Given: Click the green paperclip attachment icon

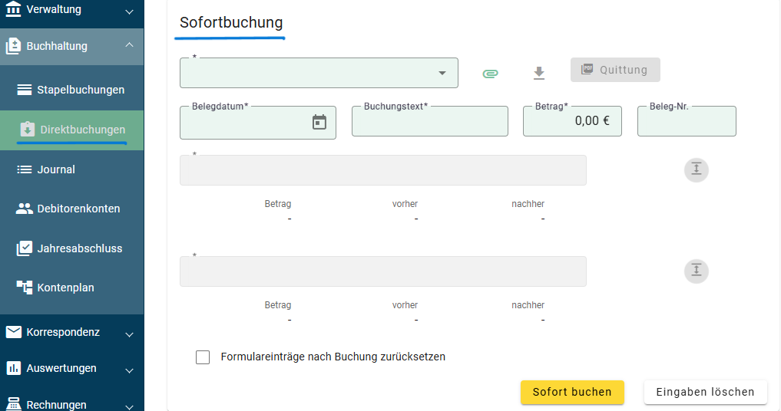Looking at the screenshot, I should pyautogui.click(x=490, y=74).
